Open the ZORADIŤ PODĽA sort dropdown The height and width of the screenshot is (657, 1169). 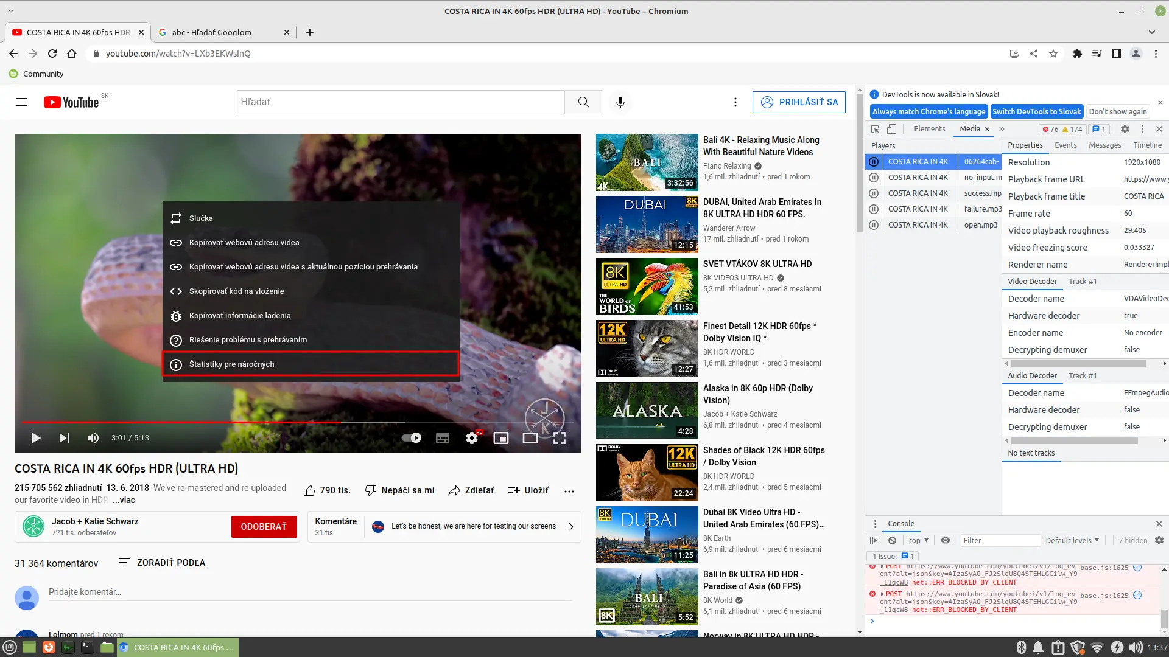(x=162, y=563)
